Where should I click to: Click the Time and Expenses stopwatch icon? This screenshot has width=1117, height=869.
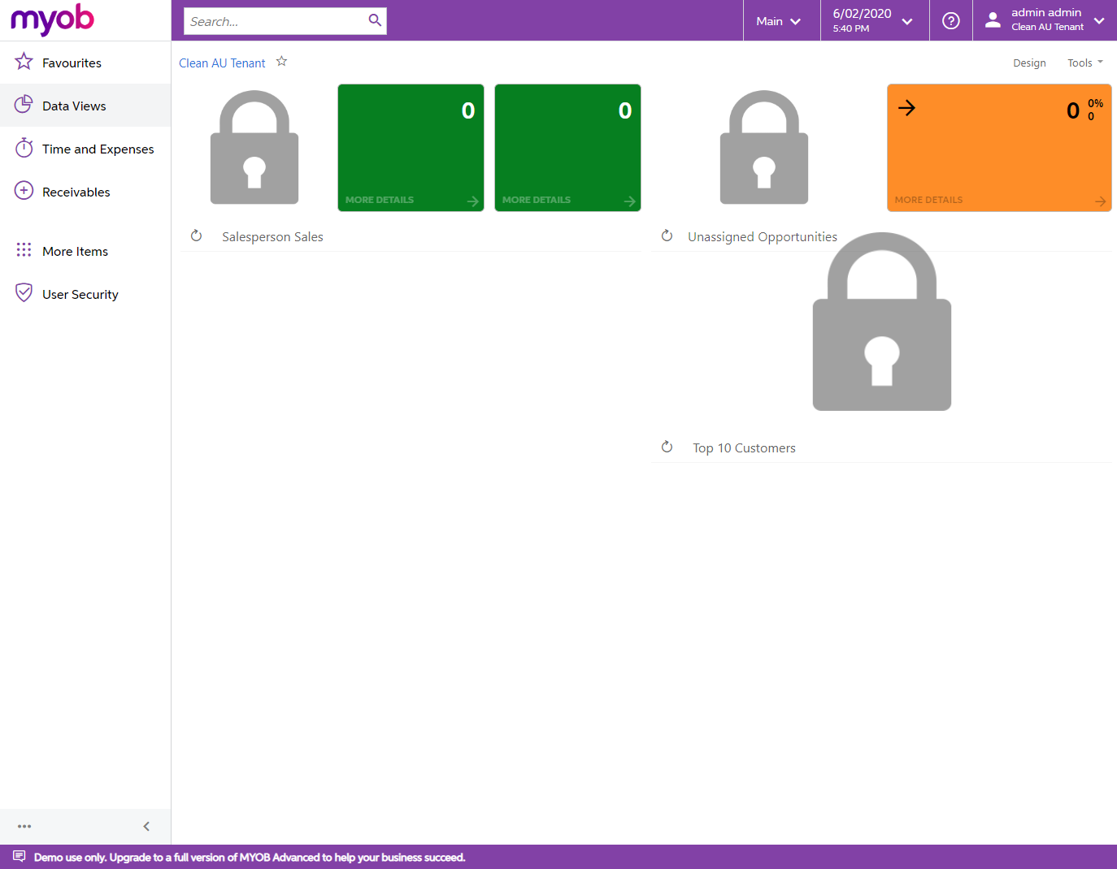pos(24,148)
